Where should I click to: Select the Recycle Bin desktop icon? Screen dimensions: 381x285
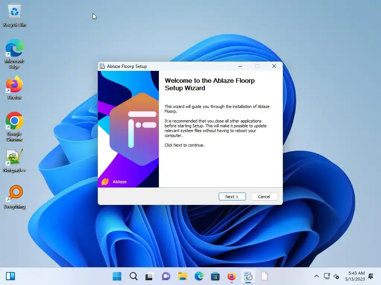tap(15, 16)
